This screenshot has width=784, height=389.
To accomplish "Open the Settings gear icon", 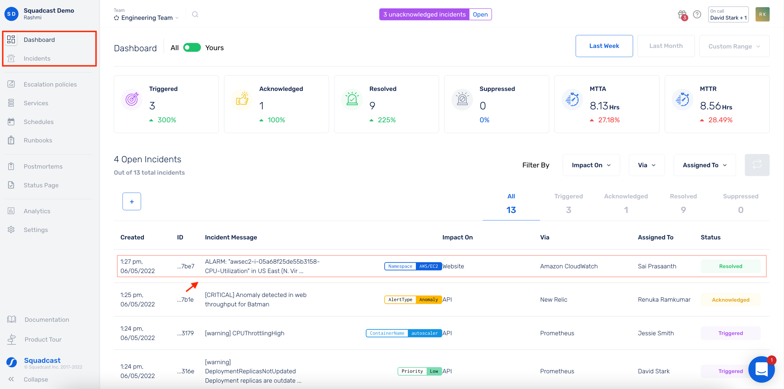I will pos(11,229).
